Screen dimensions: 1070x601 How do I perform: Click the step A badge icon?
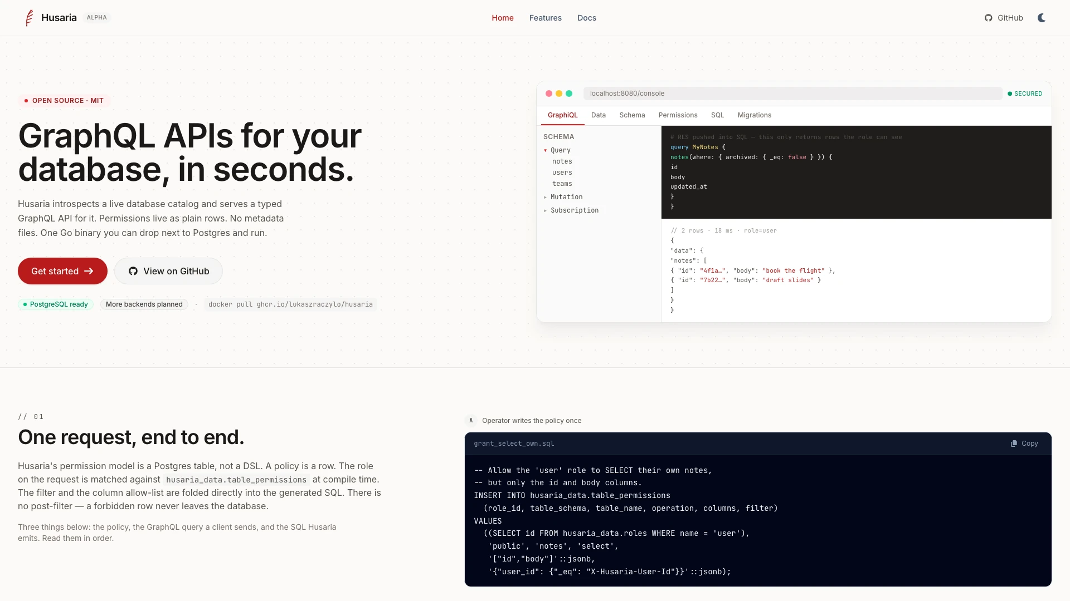point(471,421)
